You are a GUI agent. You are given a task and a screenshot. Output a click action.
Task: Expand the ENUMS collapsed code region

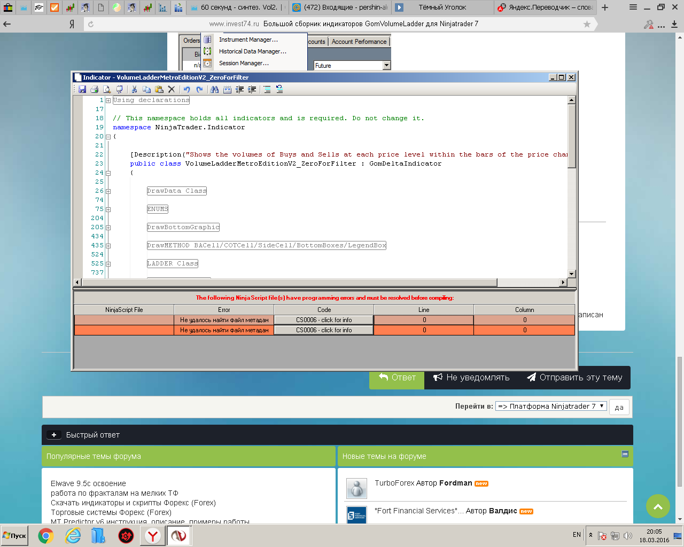[x=108, y=209]
